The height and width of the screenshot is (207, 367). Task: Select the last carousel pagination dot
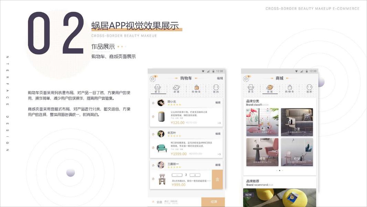pos(283,170)
